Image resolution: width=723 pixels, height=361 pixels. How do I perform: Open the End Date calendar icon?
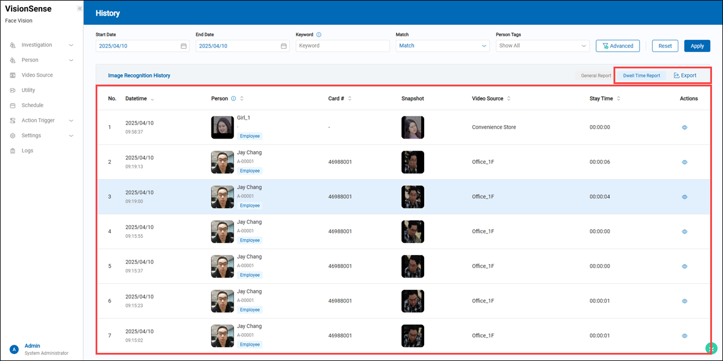pyautogui.click(x=284, y=46)
